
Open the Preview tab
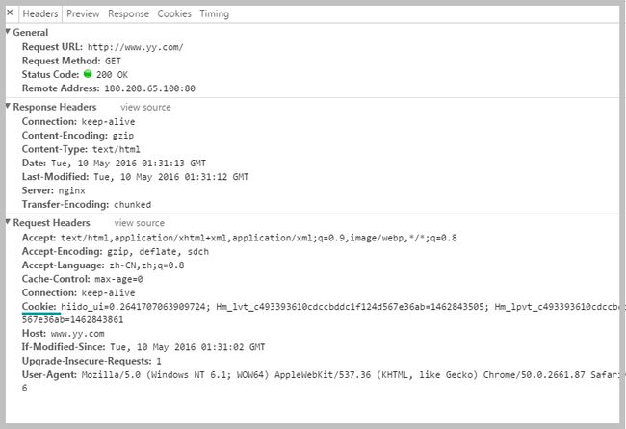(x=83, y=14)
